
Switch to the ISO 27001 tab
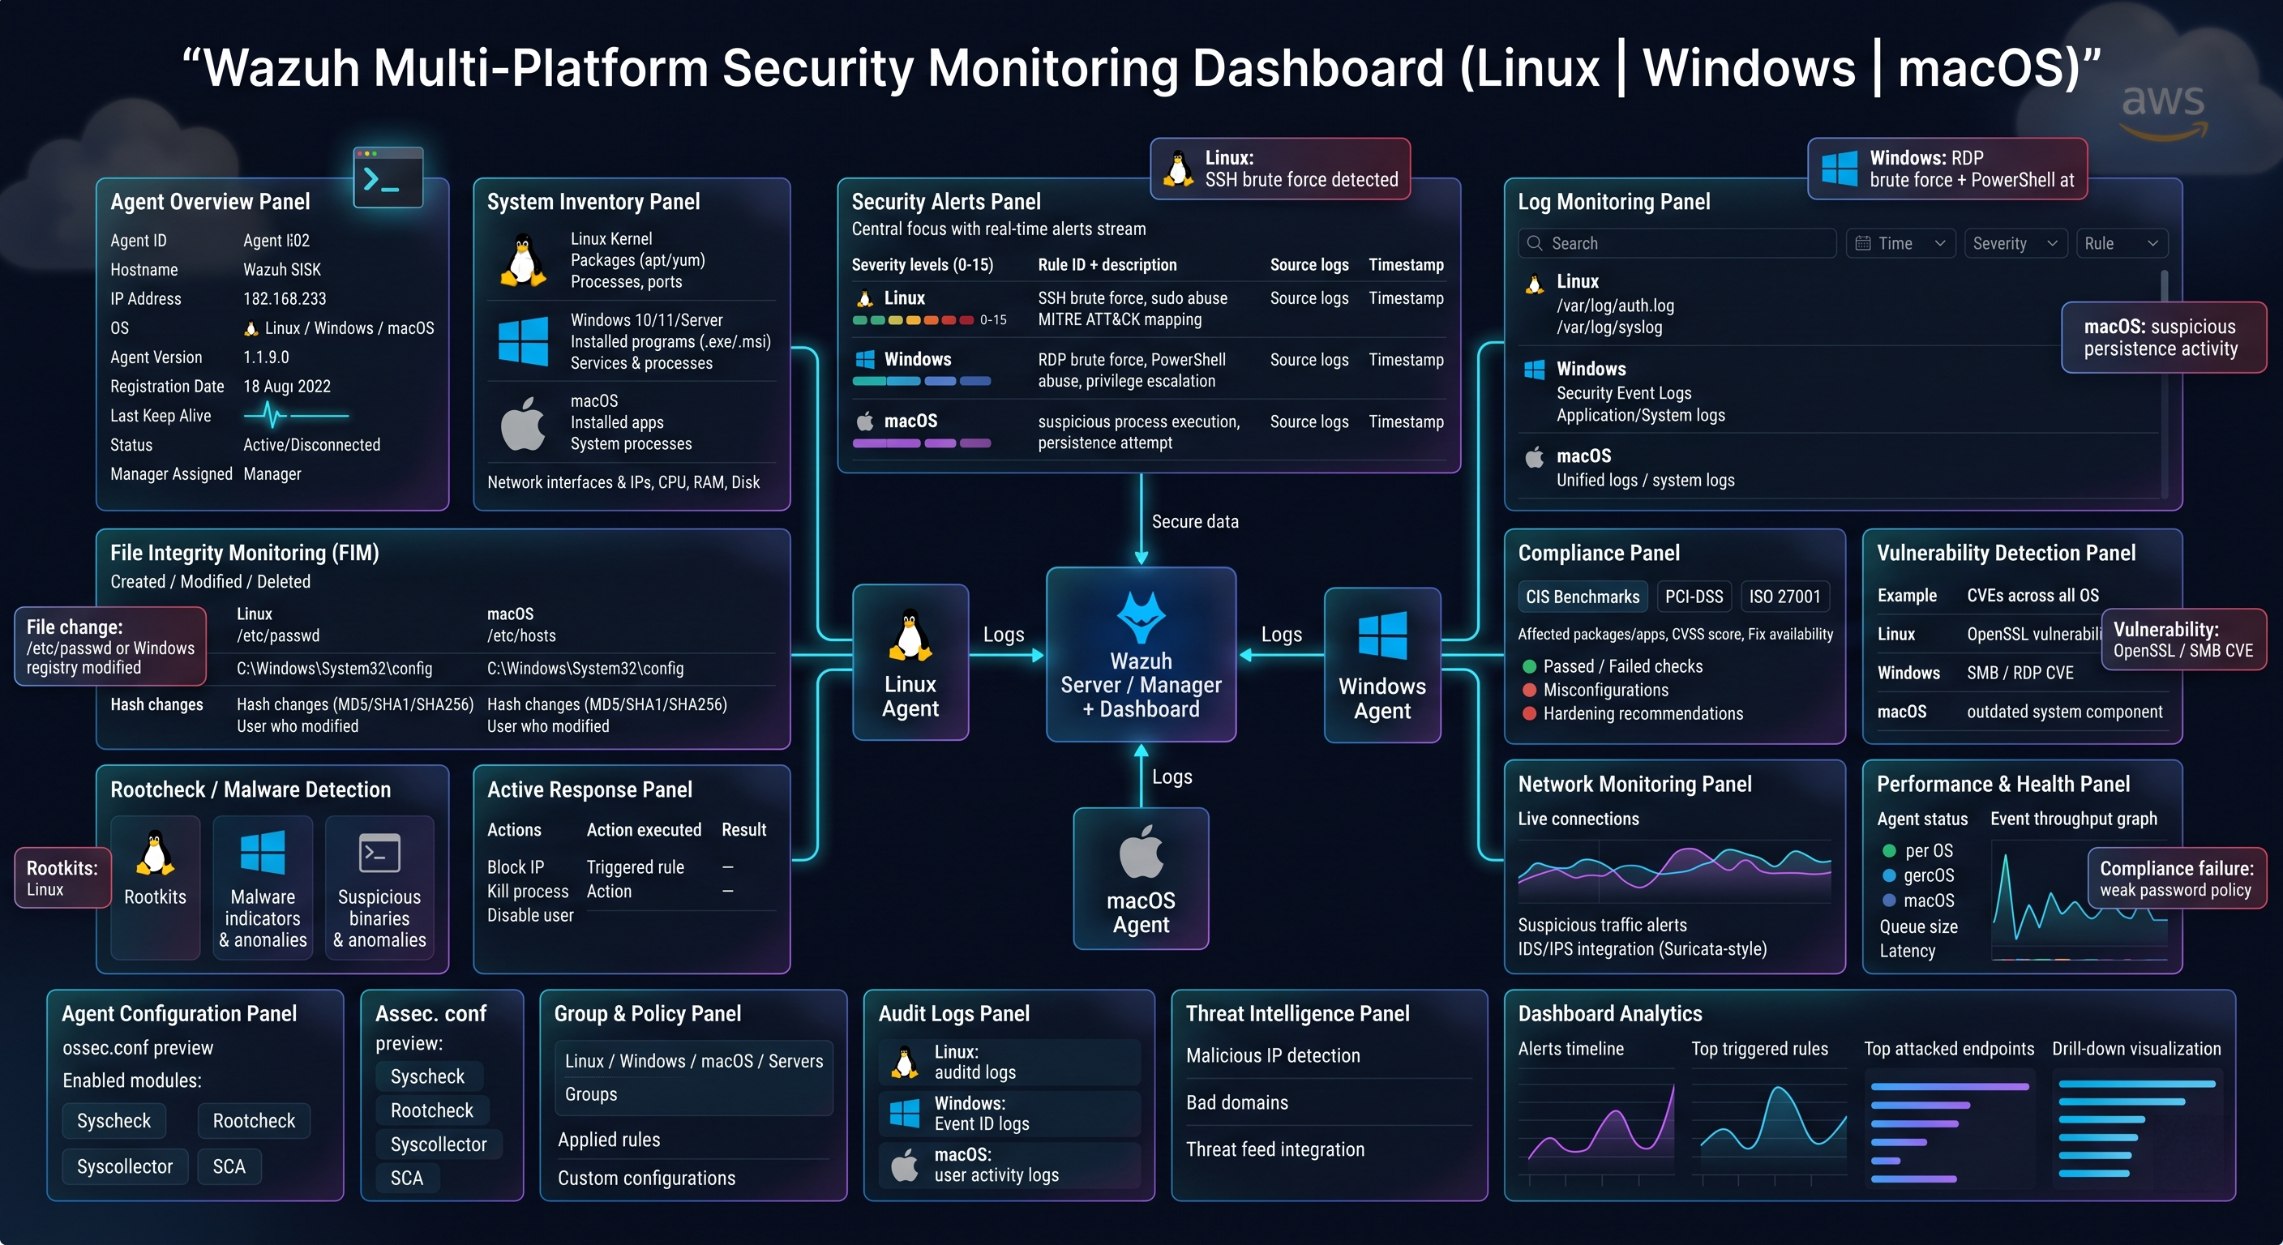[x=1784, y=597]
